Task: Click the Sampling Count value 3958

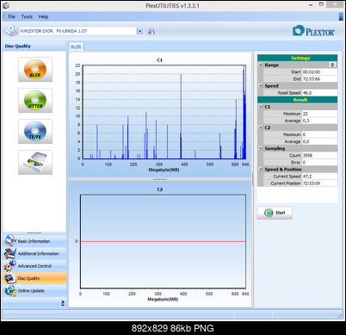Action: point(319,155)
